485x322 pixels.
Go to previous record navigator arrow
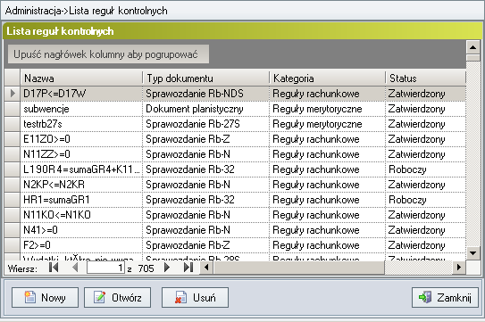tap(74, 268)
